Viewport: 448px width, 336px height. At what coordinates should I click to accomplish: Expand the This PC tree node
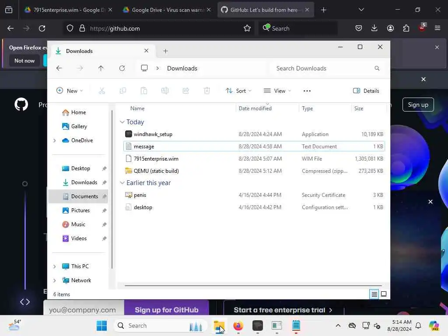click(55, 266)
